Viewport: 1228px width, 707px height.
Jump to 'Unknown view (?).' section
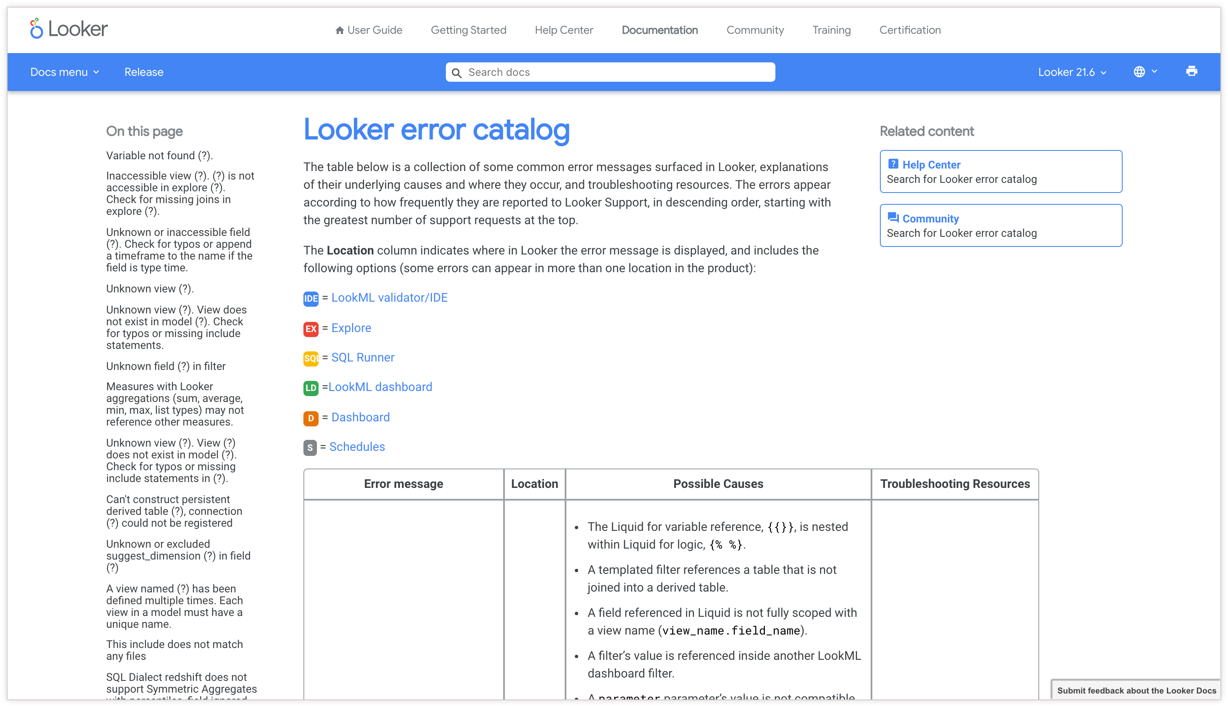150,289
